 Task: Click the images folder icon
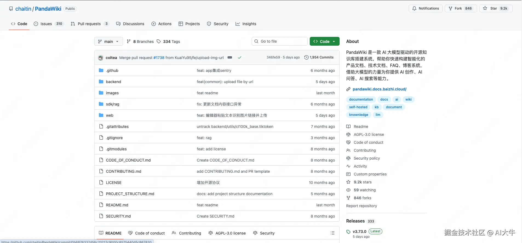101,93
